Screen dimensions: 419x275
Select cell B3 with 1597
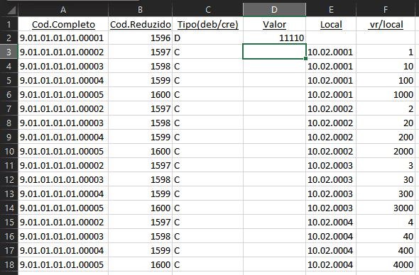coord(140,52)
